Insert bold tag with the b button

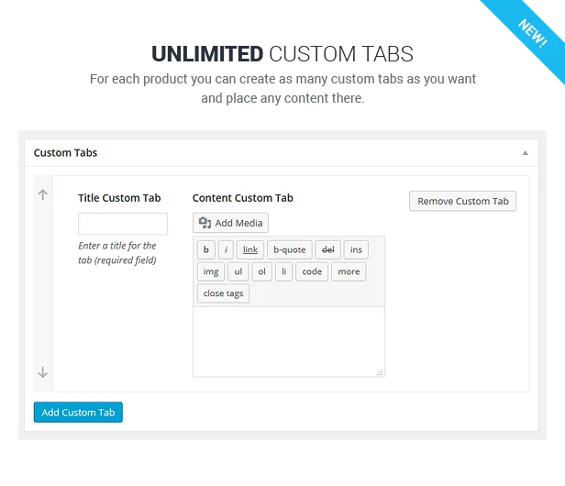206,249
